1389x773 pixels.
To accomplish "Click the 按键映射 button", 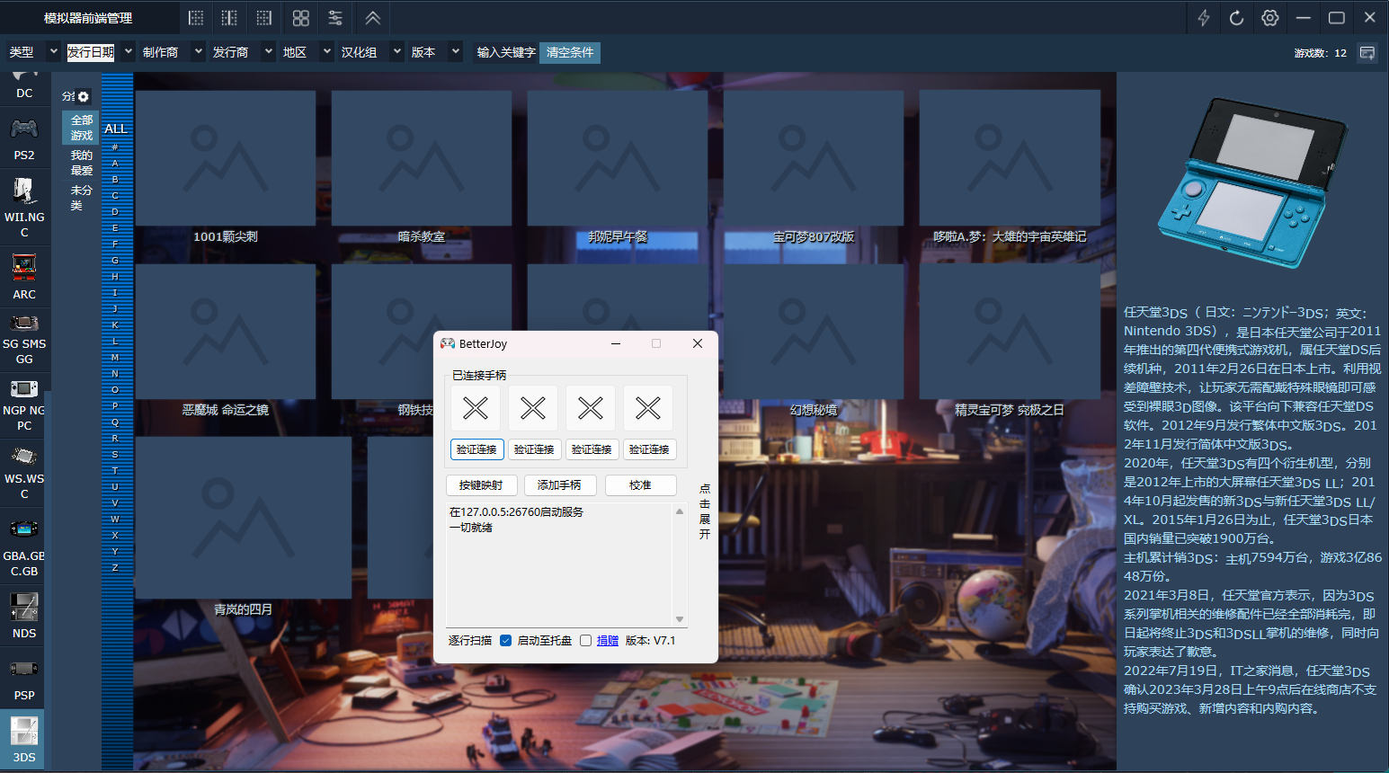I will tap(481, 485).
